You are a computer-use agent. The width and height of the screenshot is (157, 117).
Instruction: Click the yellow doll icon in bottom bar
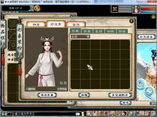tap(82, 114)
